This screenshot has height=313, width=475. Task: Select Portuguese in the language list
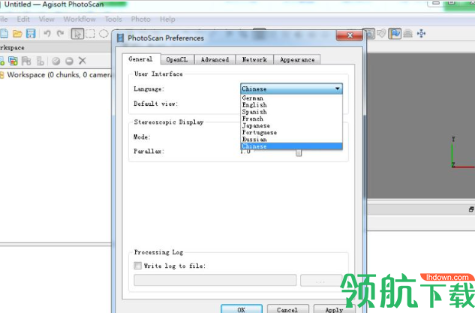pyautogui.click(x=291, y=133)
